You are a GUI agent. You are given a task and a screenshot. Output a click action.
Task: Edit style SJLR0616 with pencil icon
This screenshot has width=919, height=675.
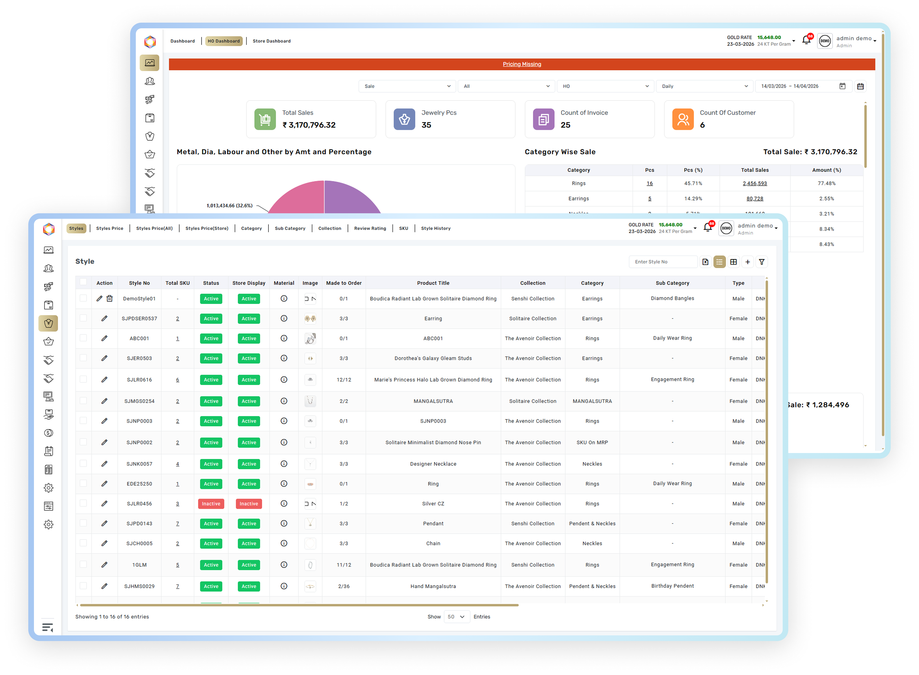104,380
